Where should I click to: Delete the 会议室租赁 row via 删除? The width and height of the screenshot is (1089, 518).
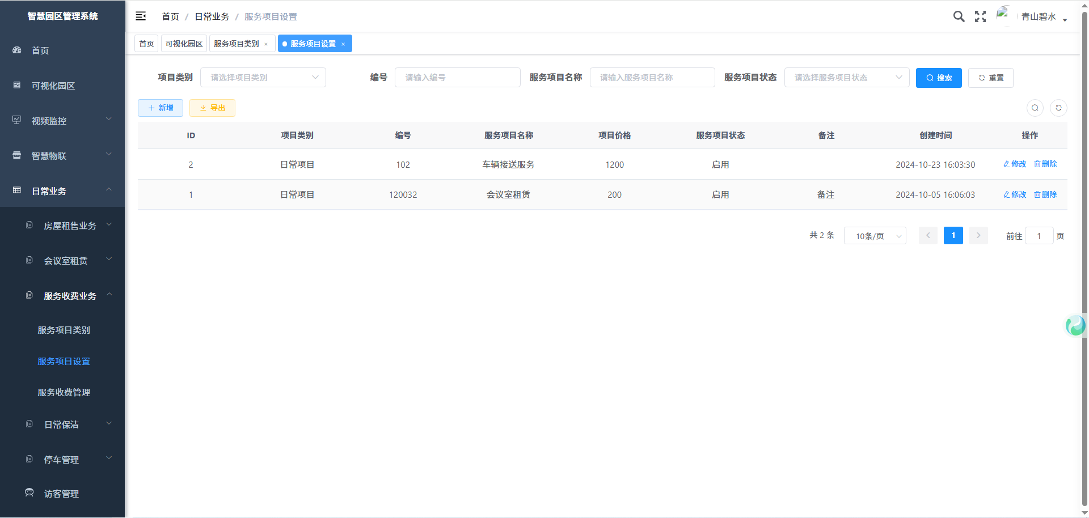coord(1045,194)
